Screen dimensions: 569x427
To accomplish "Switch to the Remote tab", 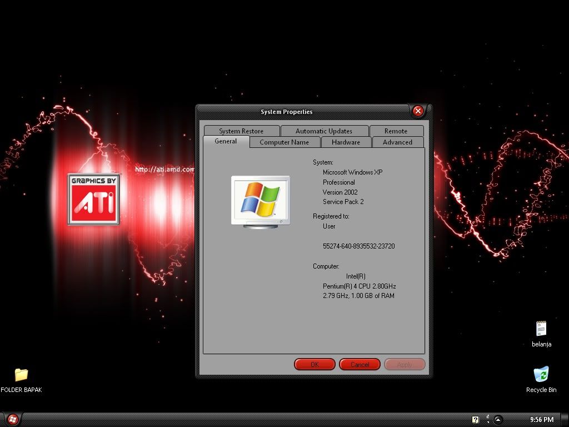I will (396, 131).
